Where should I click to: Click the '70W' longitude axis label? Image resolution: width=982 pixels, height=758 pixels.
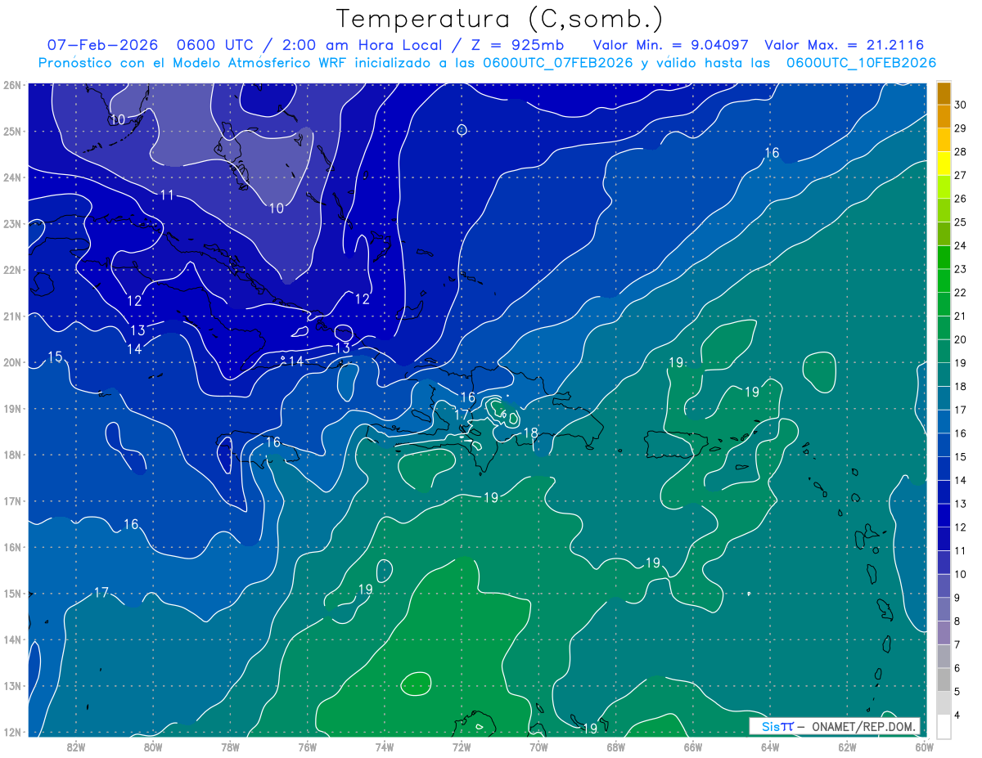click(x=538, y=746)
